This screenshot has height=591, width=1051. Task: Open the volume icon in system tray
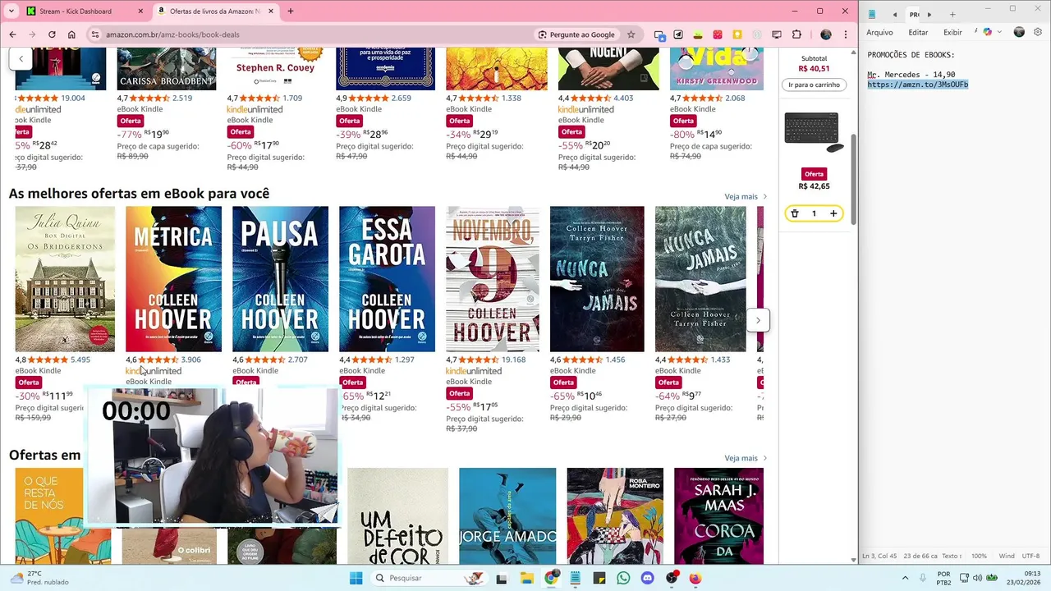[x=977, y=578]
